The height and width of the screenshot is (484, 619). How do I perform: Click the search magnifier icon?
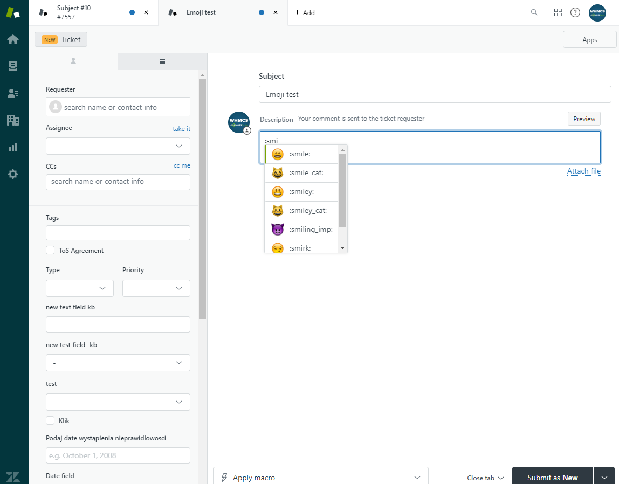coord(534,12)
